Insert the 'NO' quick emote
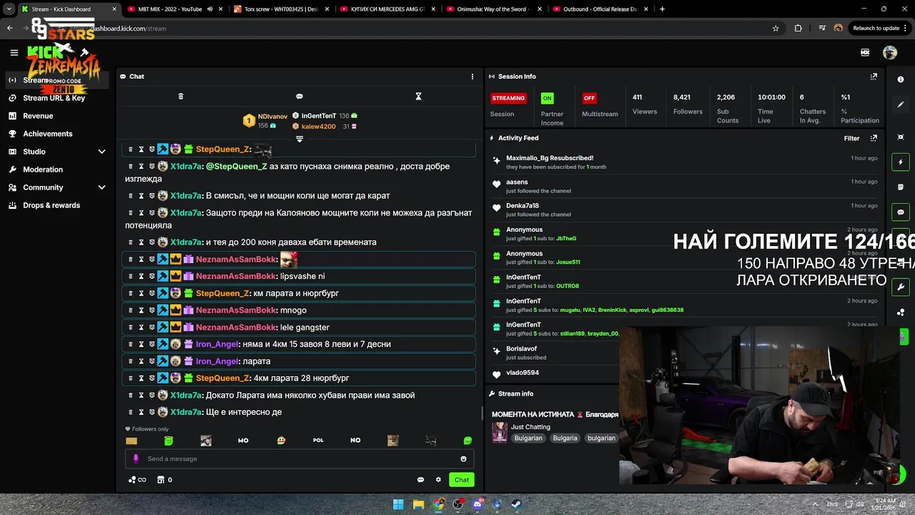Screen dimensions: 915x515 coord(355,441)
